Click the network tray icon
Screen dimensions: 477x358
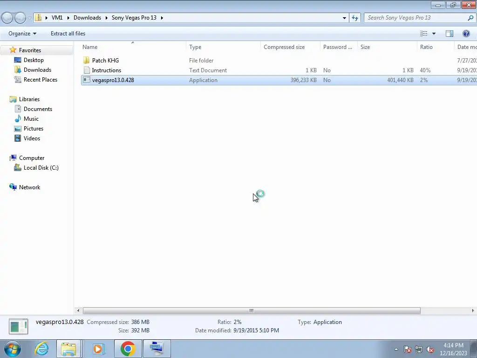pos(419,349)
